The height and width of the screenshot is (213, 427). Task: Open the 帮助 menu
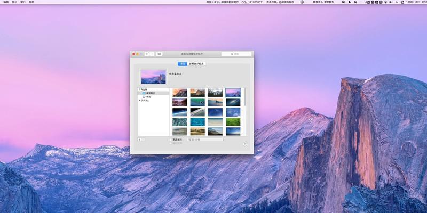click(x=31, y=2)
